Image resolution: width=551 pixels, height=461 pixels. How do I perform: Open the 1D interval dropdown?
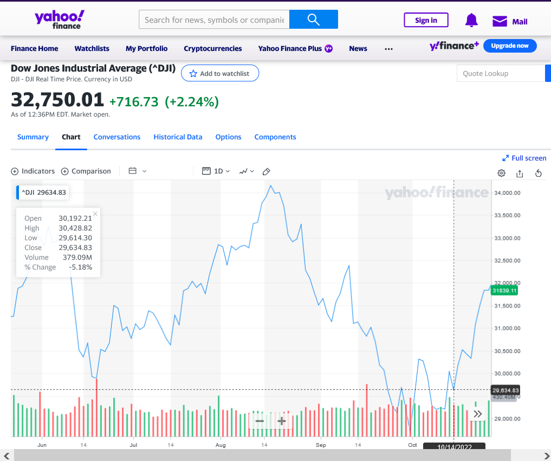click(x=222, y=171)
